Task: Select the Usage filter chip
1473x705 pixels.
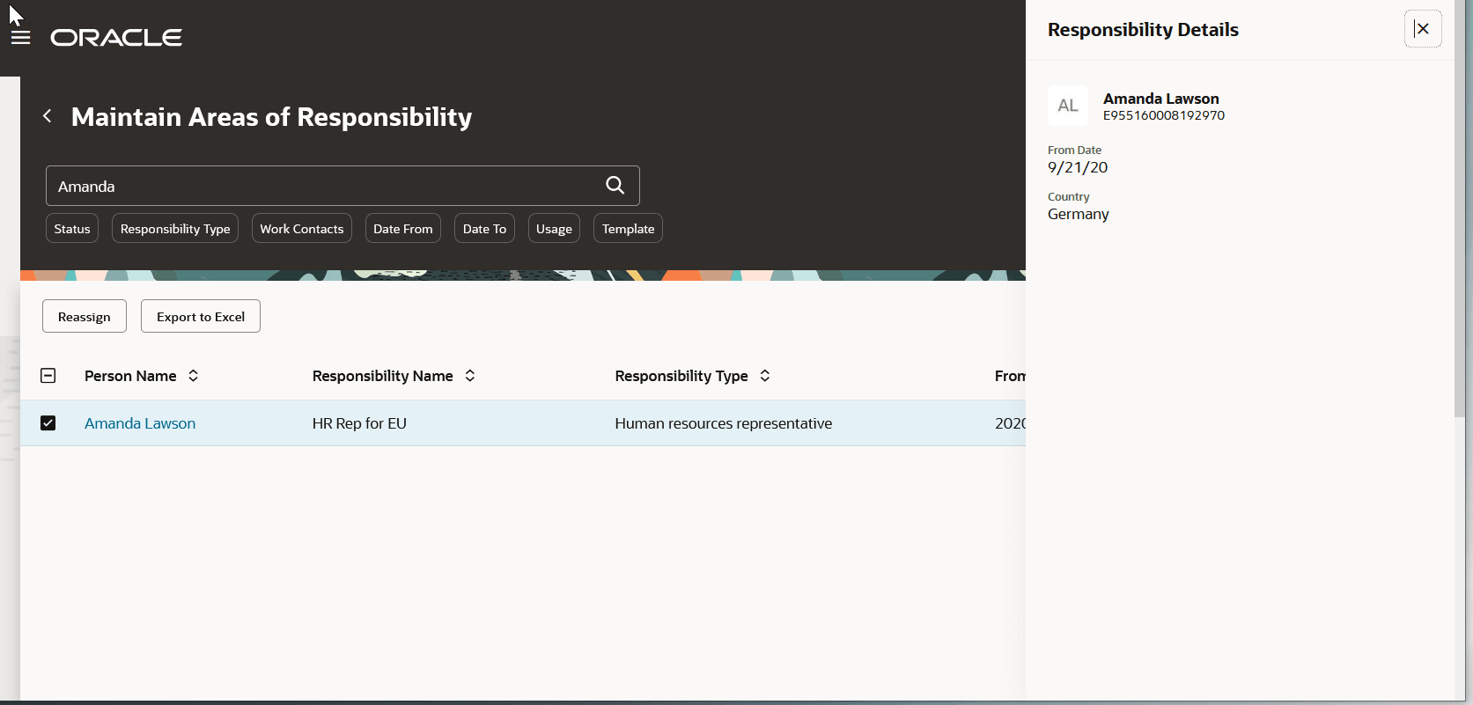Action: tap(554, 228)
